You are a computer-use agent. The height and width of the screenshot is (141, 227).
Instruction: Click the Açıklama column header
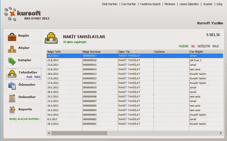pyautogui.click(x=171, y=52)
